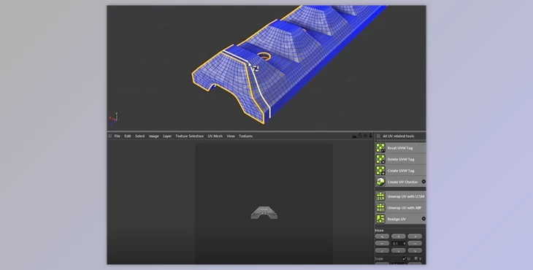The image size is (533, 270).
Task: Run Unwrap UV with ABF
Action: 400,207
